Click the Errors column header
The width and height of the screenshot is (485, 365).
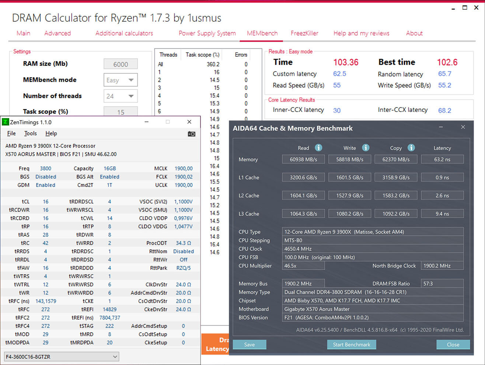pos(241,55)
